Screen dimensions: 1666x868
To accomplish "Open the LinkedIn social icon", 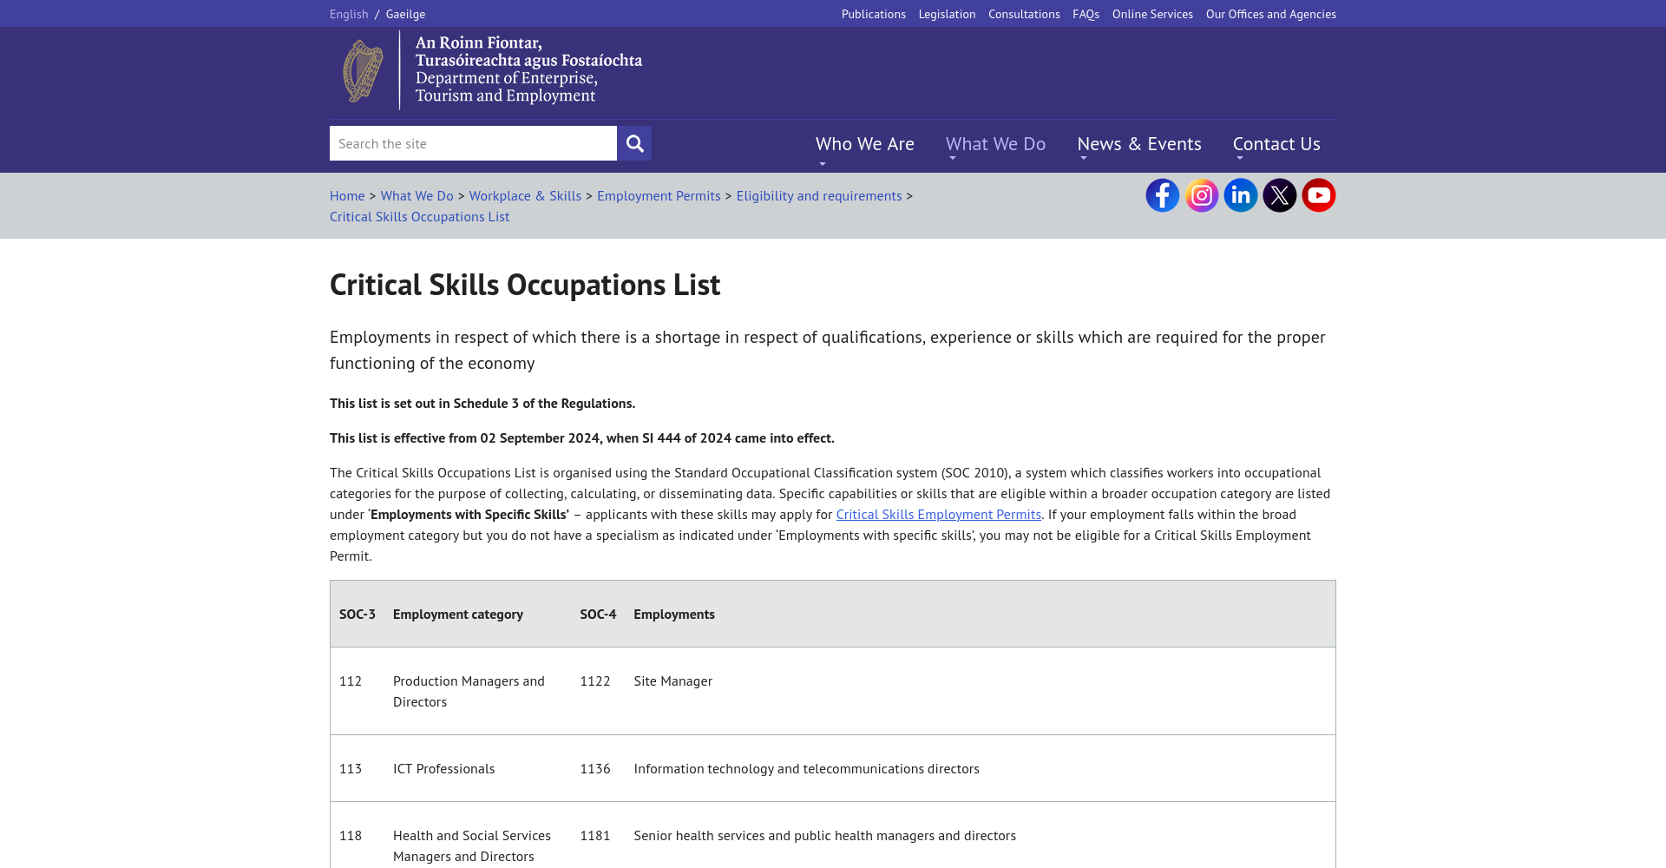I will (x=1240, y=195).
